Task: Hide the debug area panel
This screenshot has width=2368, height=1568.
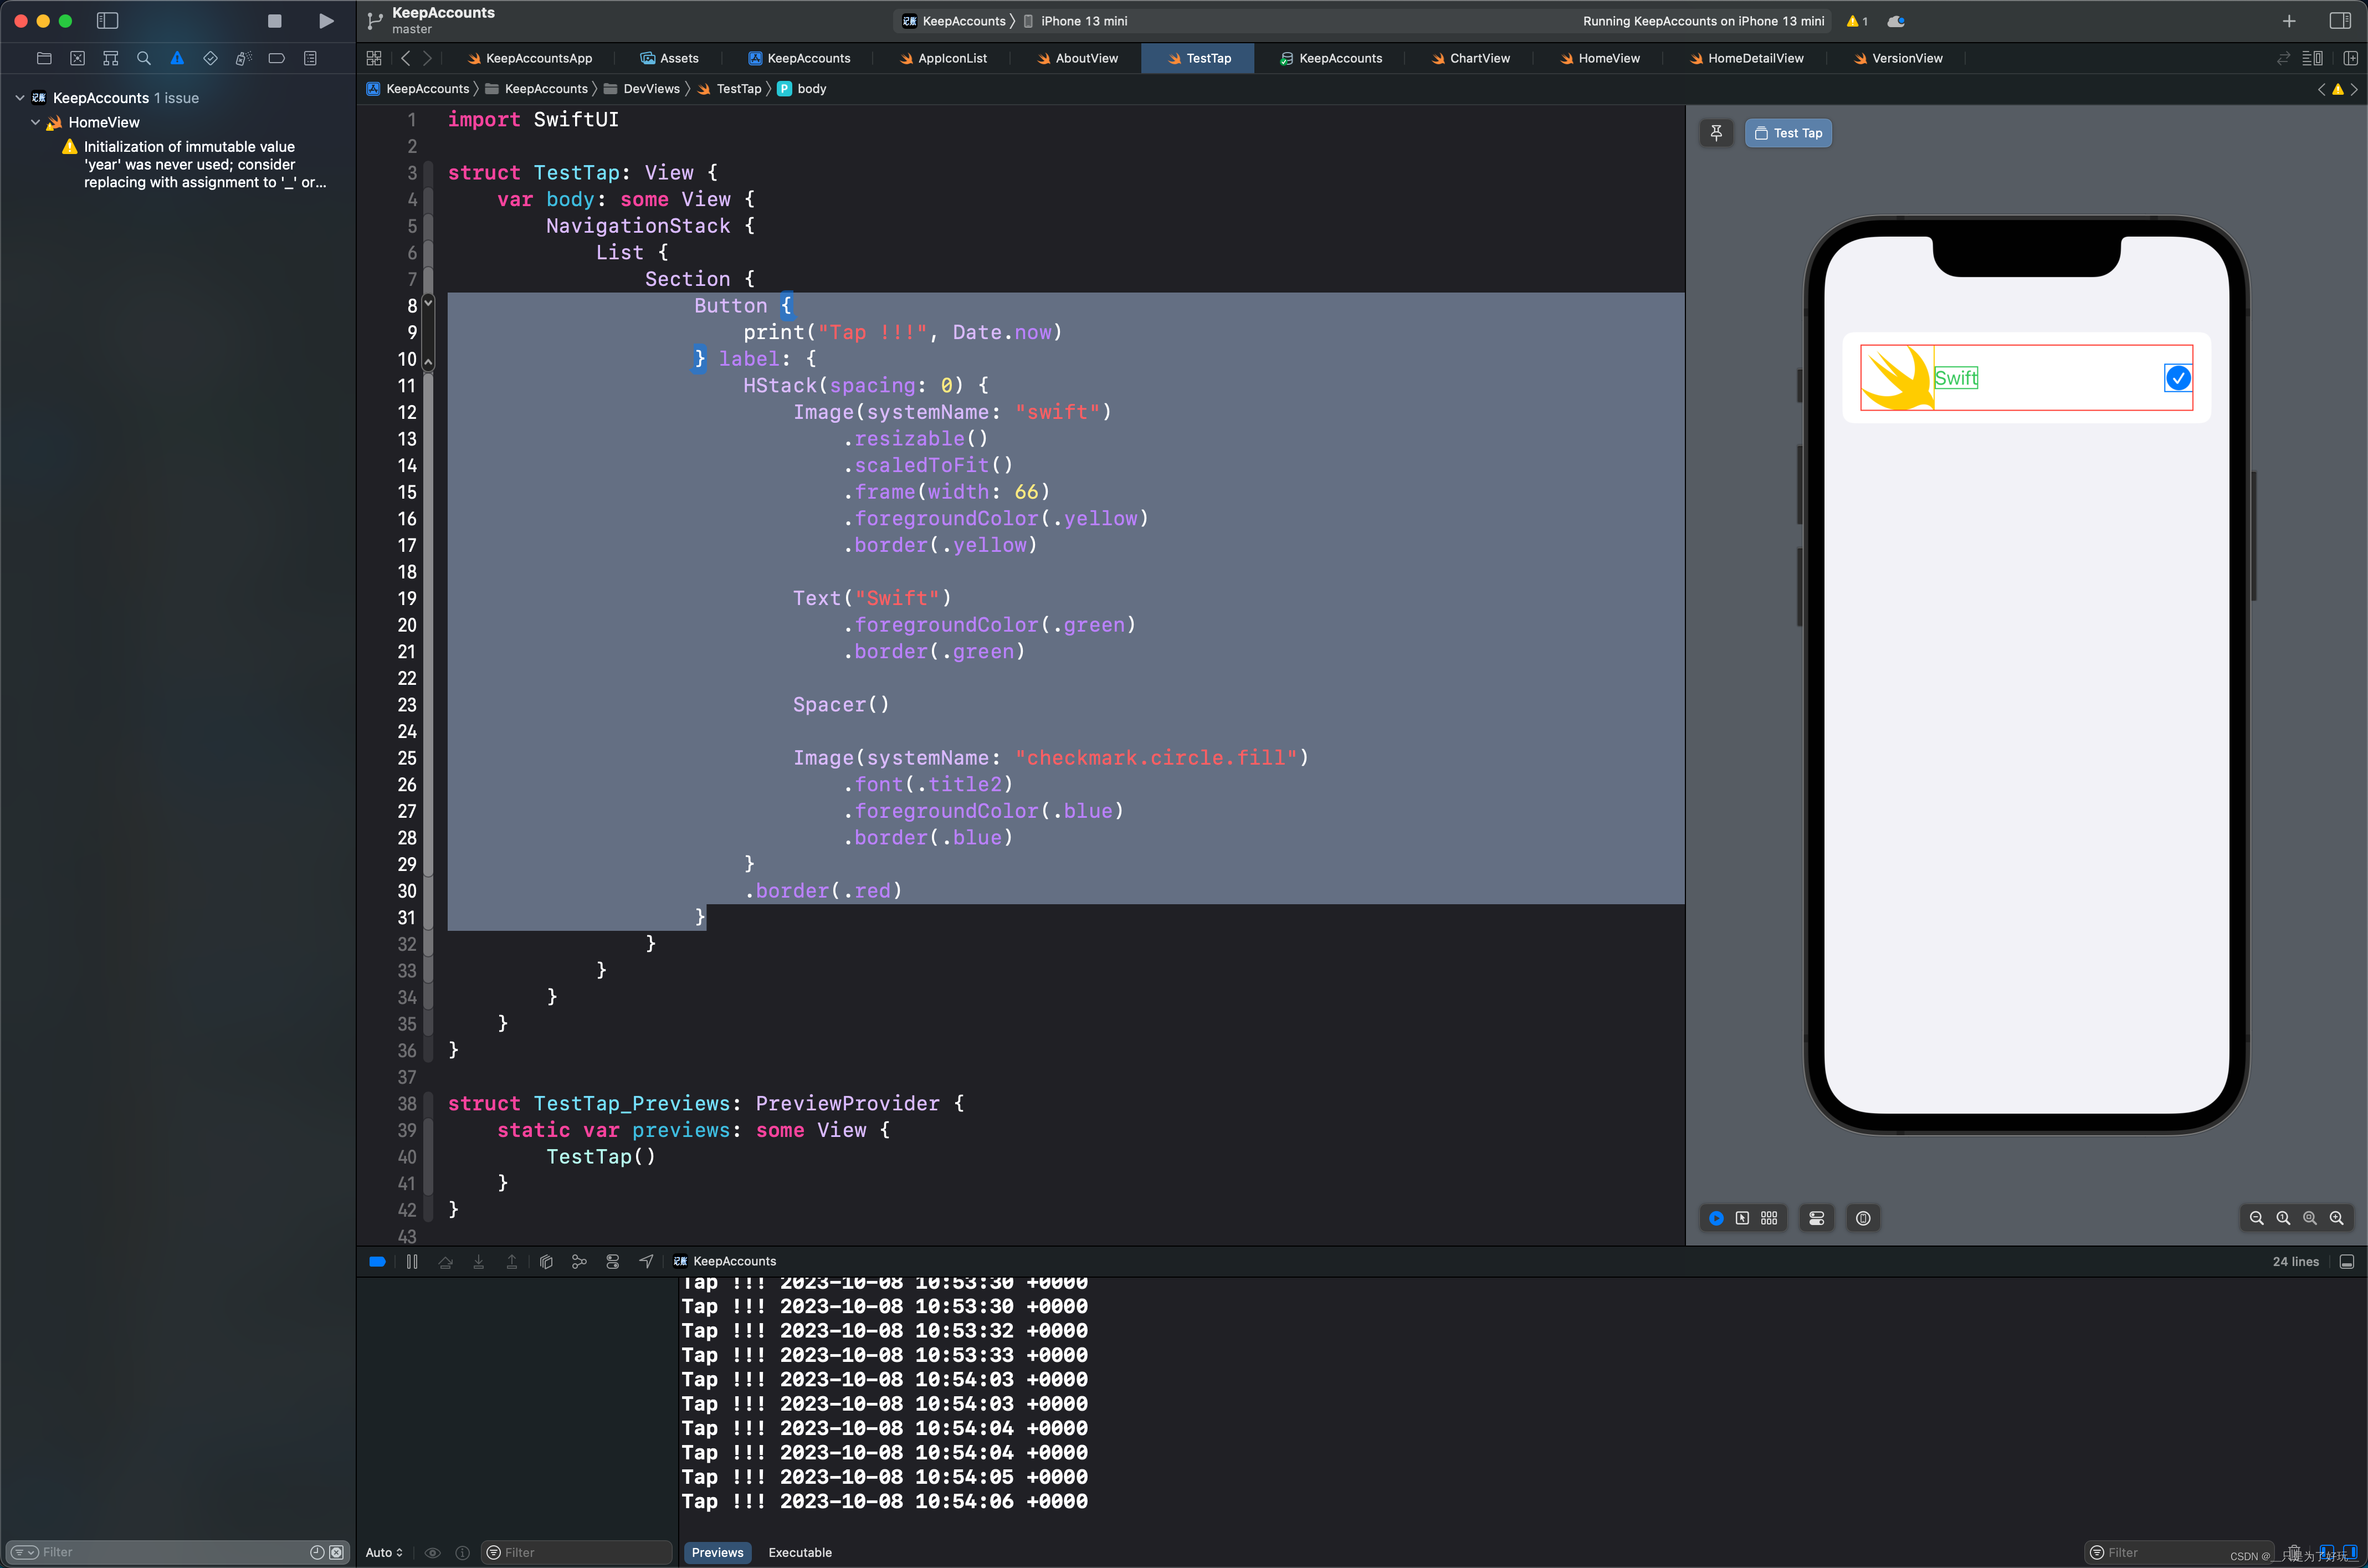Action: coord(2346,1262)
